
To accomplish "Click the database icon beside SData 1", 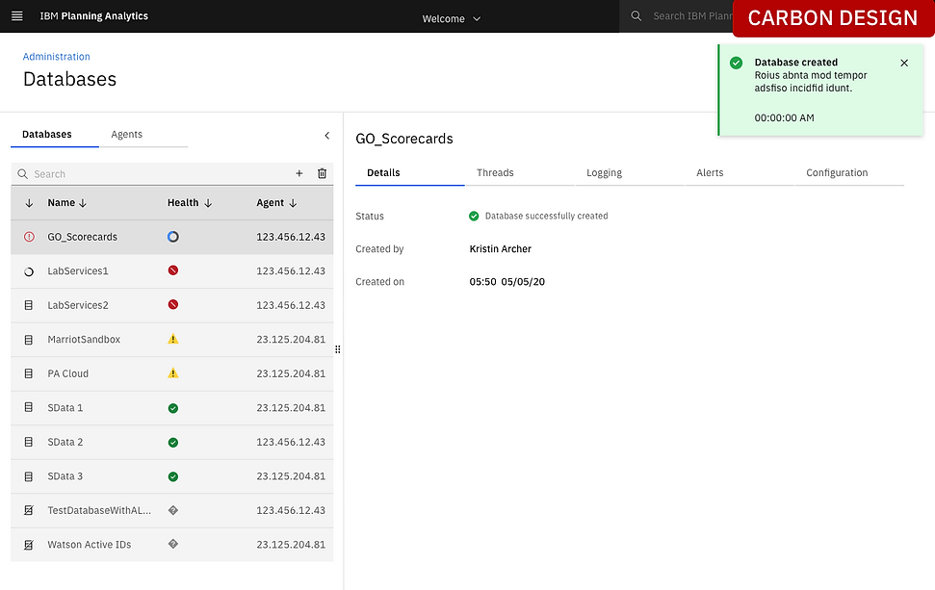I will pyautogui.click(x=29, y=408).
